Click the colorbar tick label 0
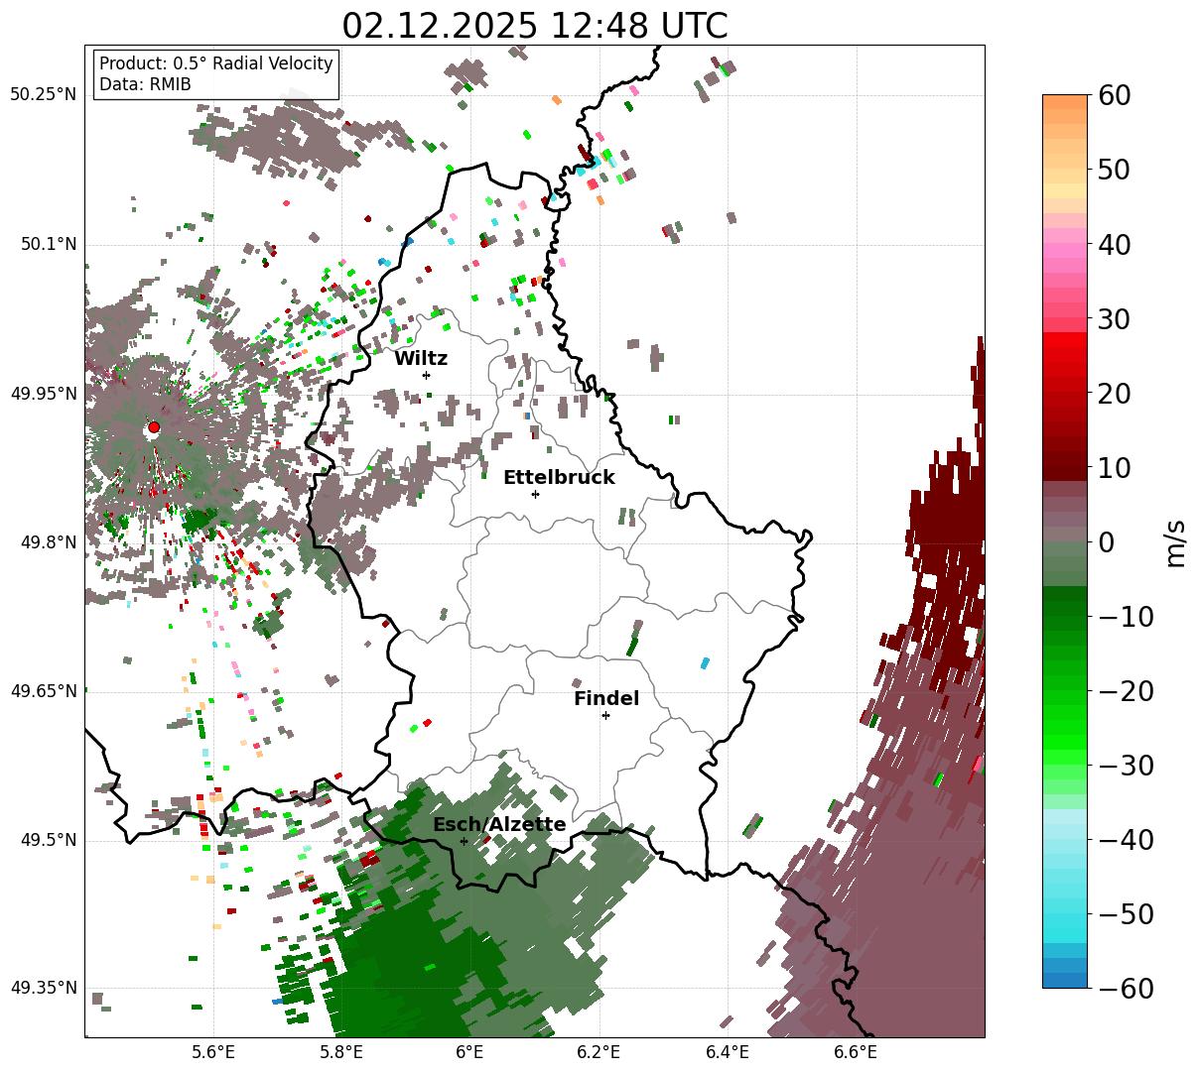 (1105, 542)
